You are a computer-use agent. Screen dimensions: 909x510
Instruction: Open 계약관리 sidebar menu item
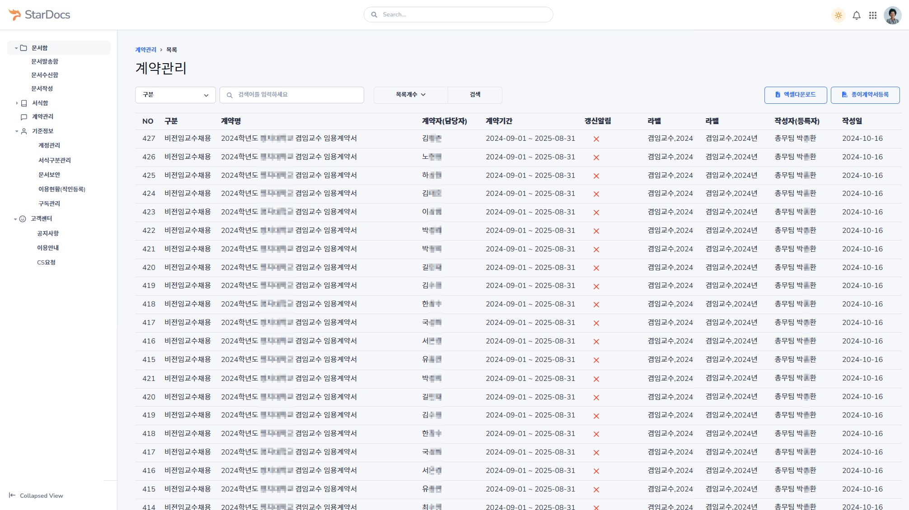tap(42, 116)
